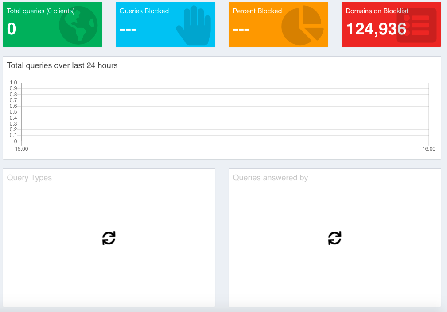Viewport: 447px width, 312px height.
Task: Click the 1.0 label on the chart's vertical axis
Action: pos(13,83)
